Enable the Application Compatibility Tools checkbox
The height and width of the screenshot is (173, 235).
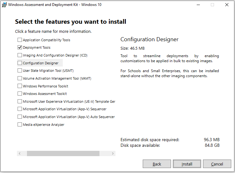click(x=20, y=40)
